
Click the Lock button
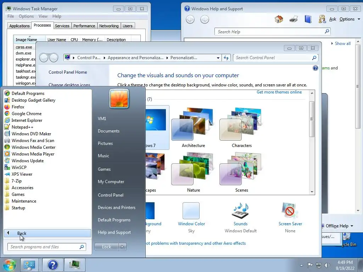tap(106, 247)
